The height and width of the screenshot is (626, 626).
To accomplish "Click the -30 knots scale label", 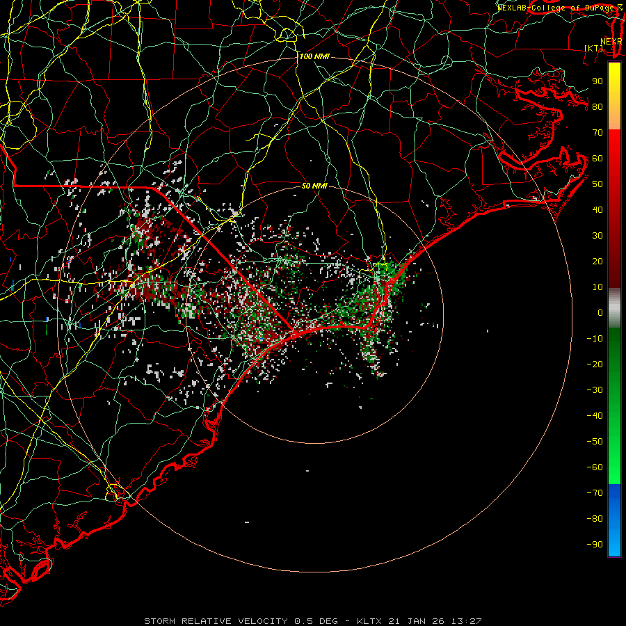I will 595,390.
